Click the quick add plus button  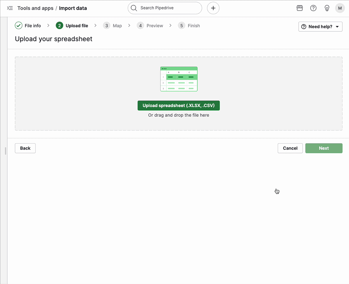tap(213, 8)
